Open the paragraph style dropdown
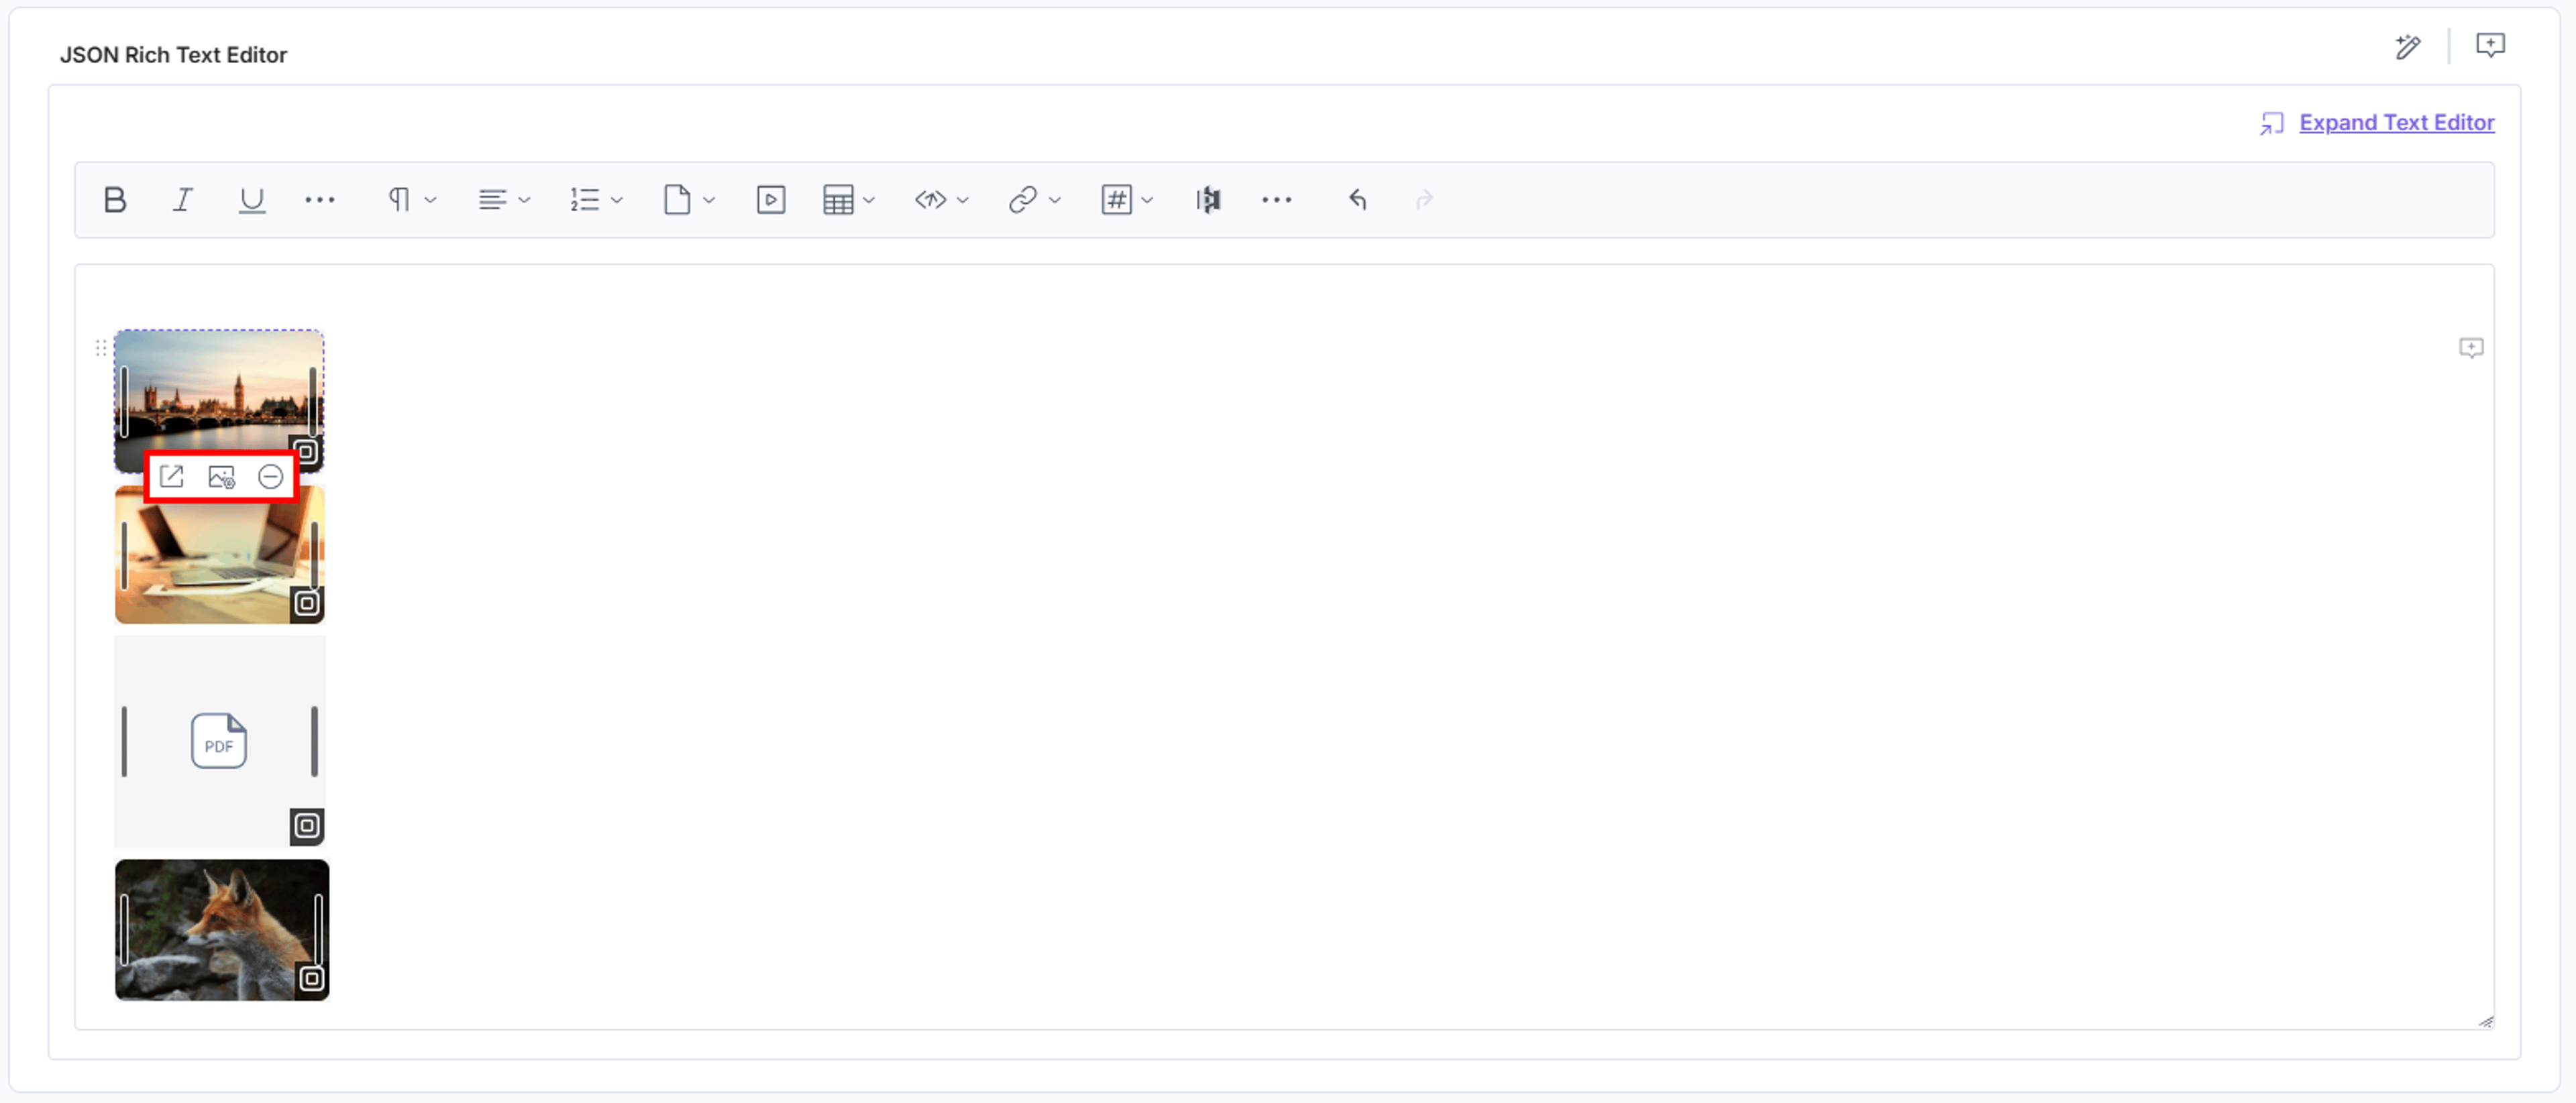This screenshot has width=2576, height=1103. pyautogui.click(x=412, y=200)
